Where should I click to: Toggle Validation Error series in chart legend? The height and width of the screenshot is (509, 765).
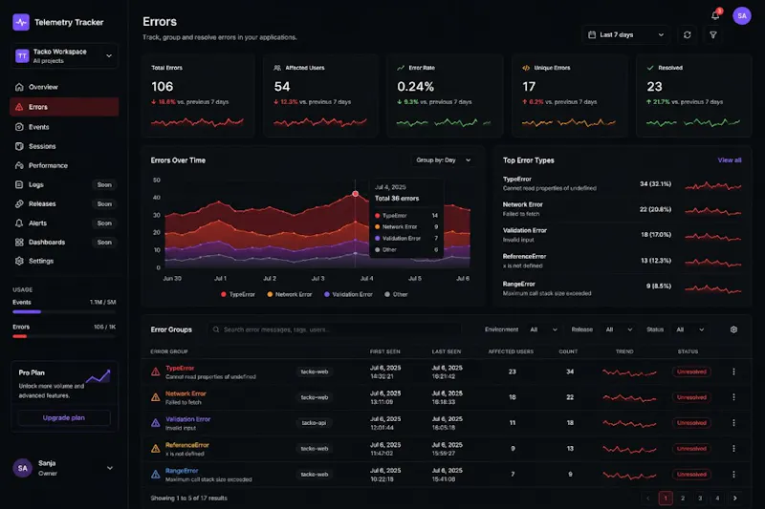pyautogui.click(x=348, y=295)
